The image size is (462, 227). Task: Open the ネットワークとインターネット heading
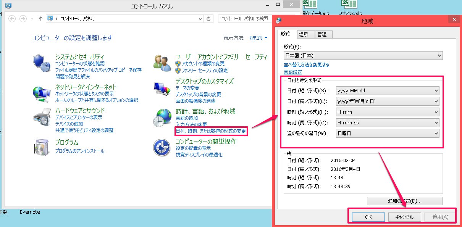coord(86,87)
